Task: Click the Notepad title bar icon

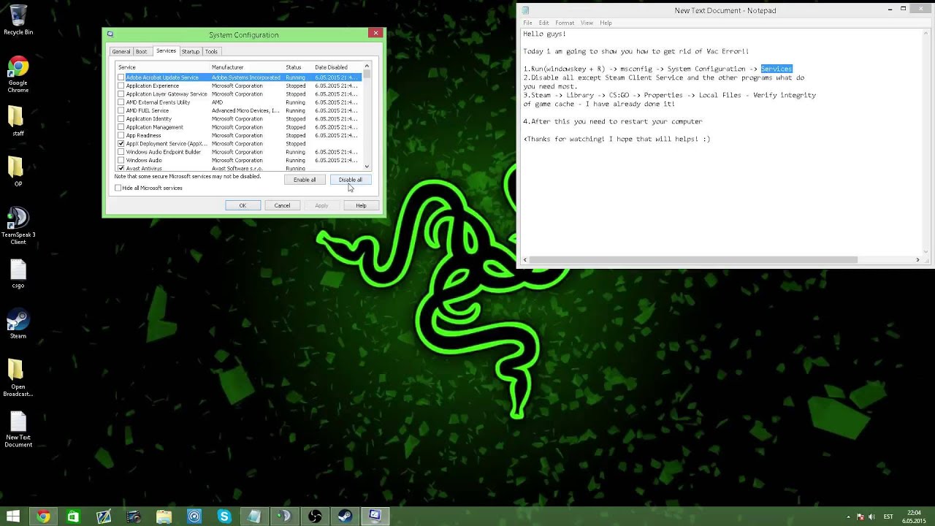Action: coord(525,10)
